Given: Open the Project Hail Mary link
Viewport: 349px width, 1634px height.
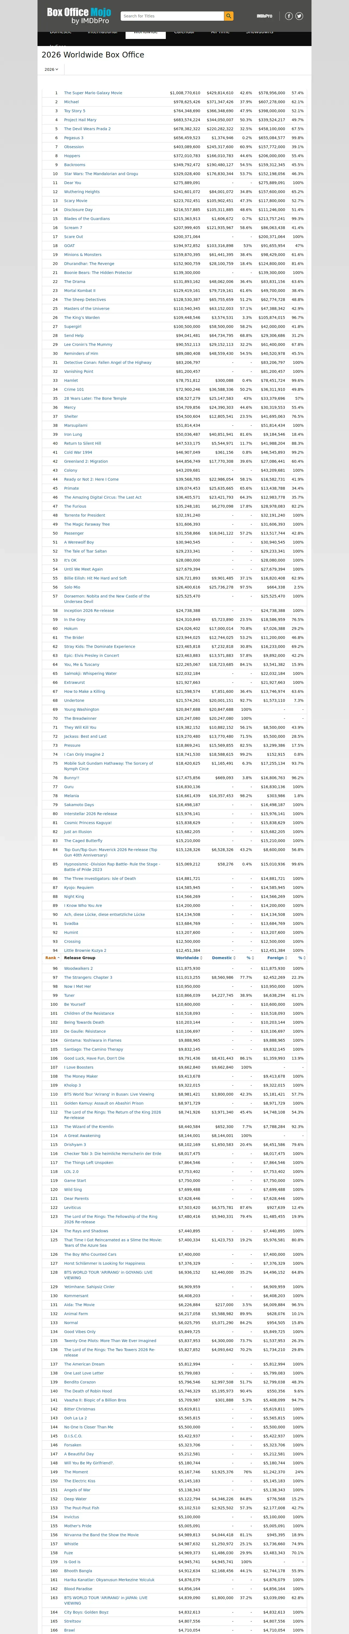Looking at the screenshot, I should (80, 120).
